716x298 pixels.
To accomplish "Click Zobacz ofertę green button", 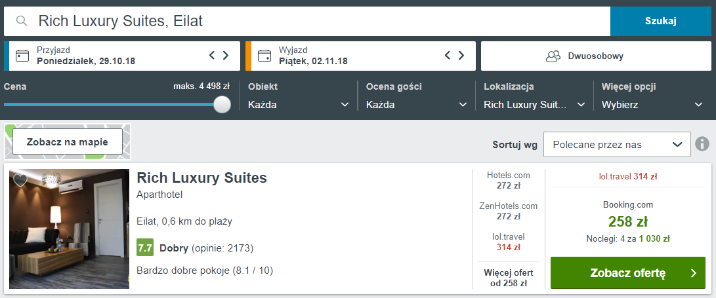I will [x=628, y=273].
